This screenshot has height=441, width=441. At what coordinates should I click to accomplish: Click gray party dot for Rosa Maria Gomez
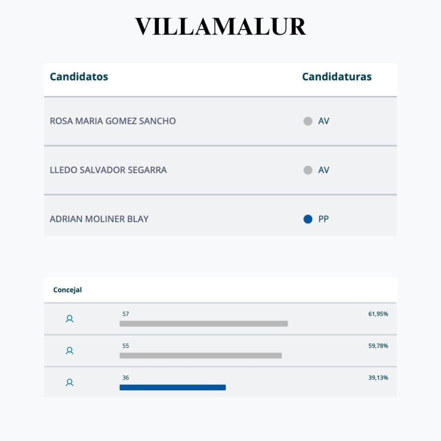tap(308, 121)
